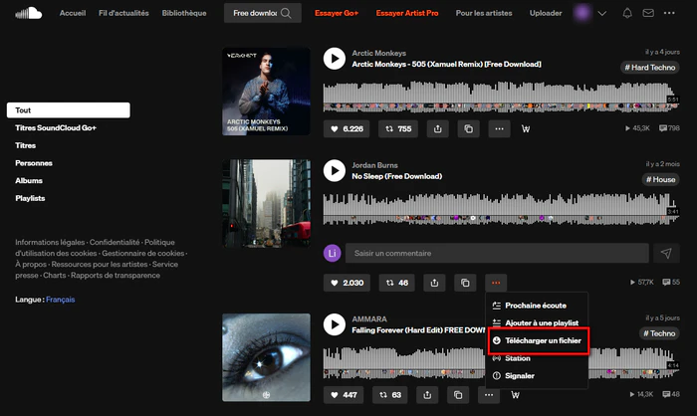
Task: Change the language via Français link
Action: pyautogui.click(x=61, y=300)
